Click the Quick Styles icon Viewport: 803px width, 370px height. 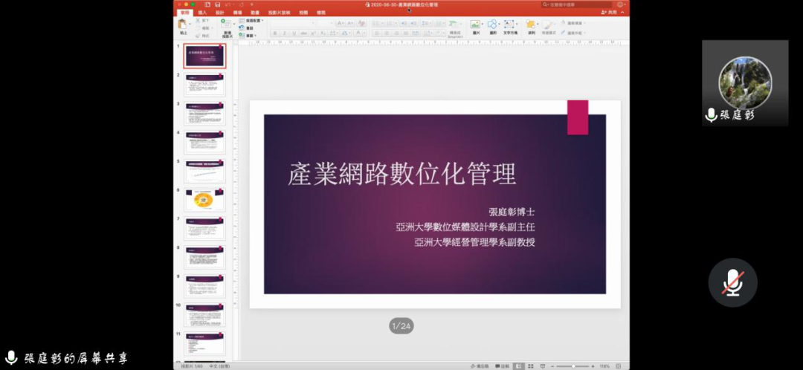pyautogui.click(x=548, y=25)
